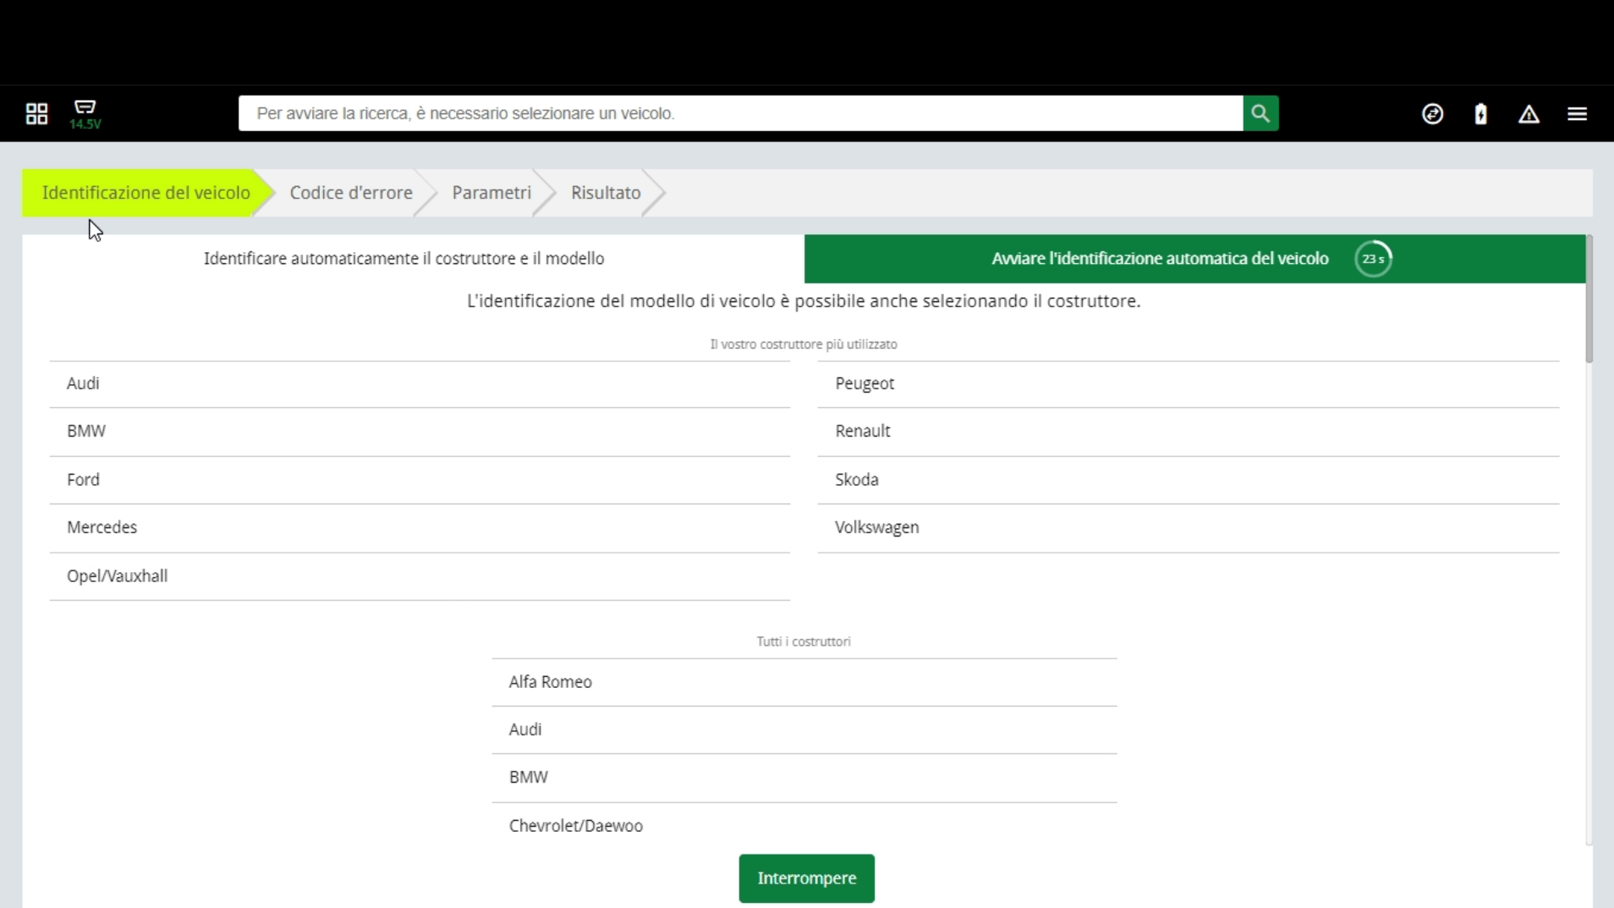Select Alfa Romeo in all manufacturers
1614x908 pixels.
point(804,682)
